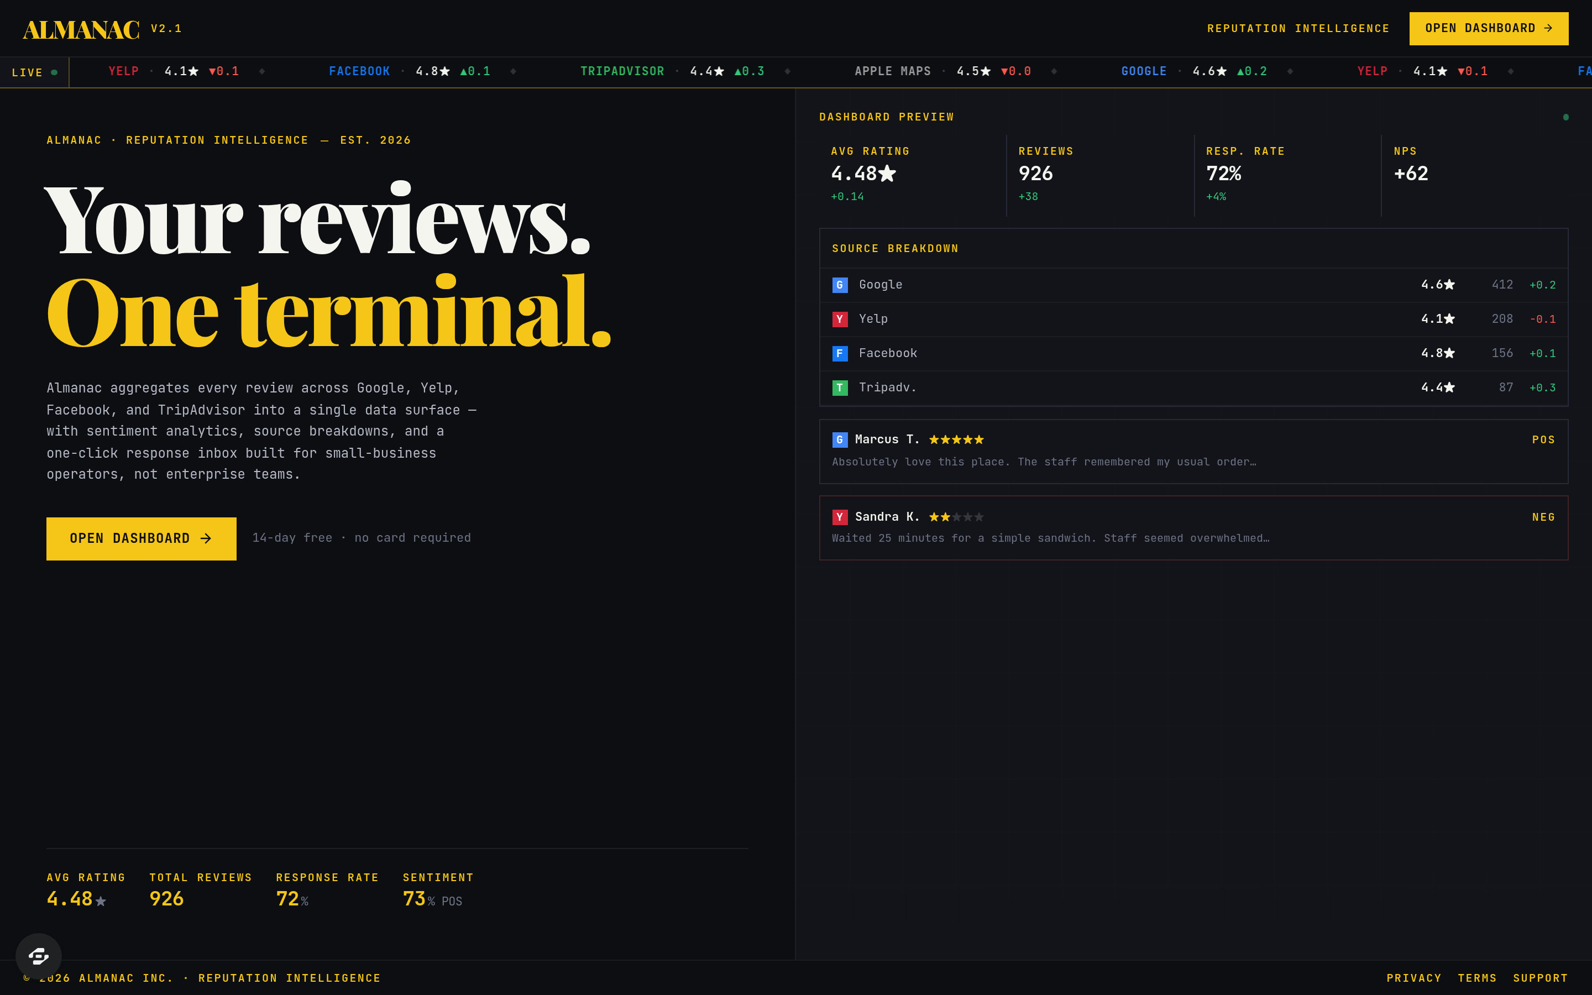Click the ALMANAC logo in the header
The width and height of the screenshot is (1592, 995).
pyautogui.click(x=81, y=30)
